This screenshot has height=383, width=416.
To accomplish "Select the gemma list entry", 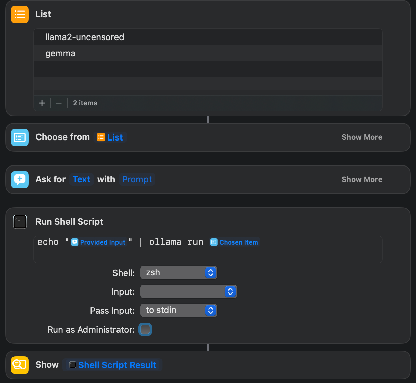I will click(60, 53).
